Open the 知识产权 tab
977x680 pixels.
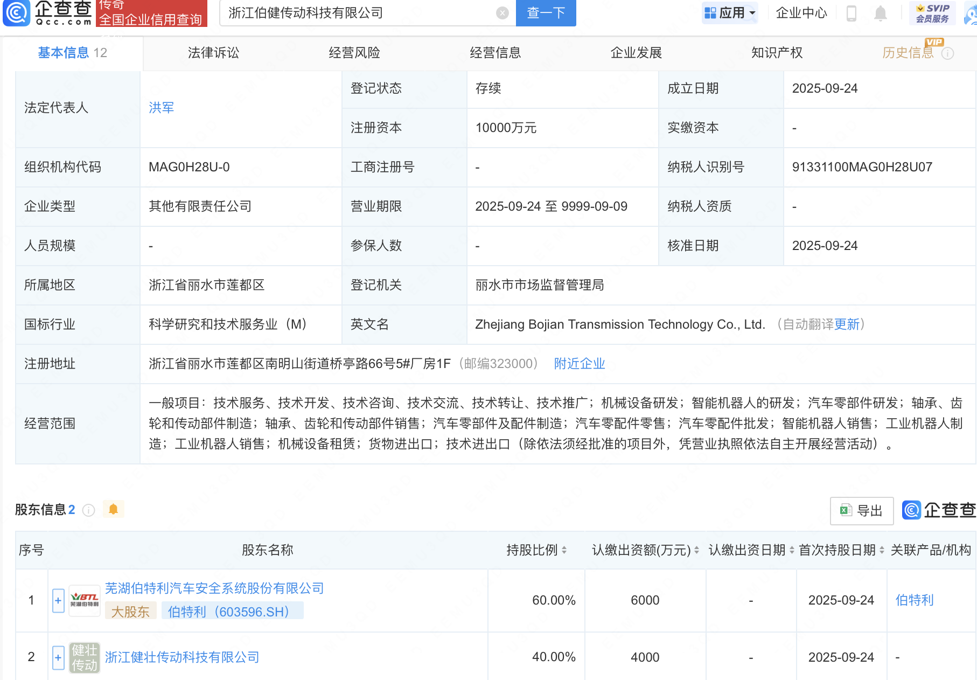pyautogui.click(x=777, y=53)
